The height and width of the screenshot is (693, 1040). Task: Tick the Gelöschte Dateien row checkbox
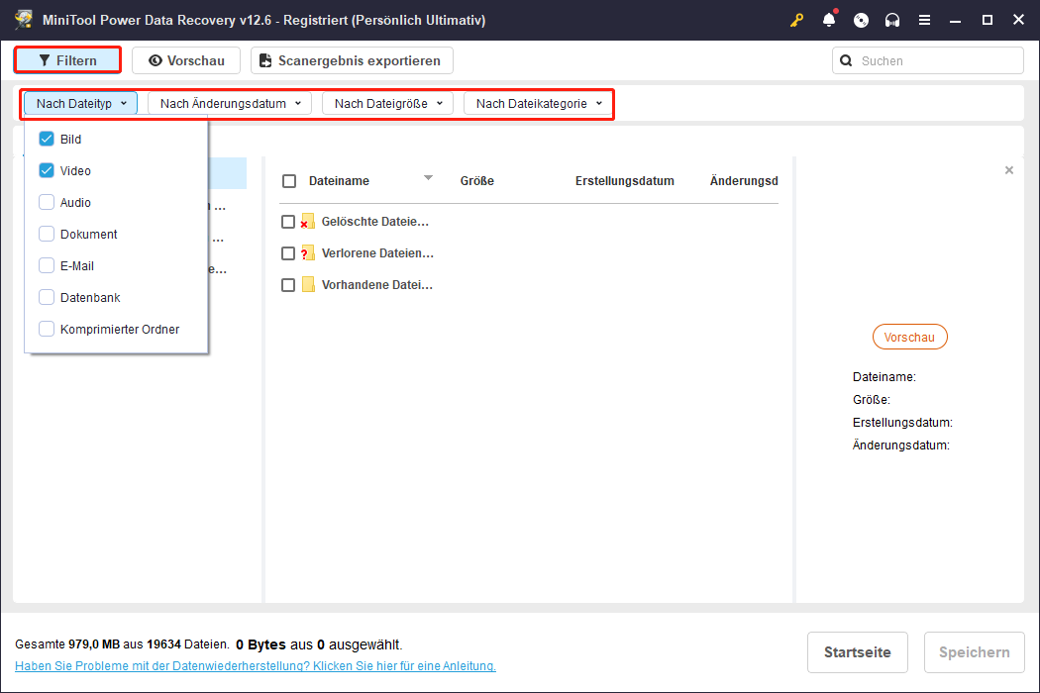(x=288, y=222)
